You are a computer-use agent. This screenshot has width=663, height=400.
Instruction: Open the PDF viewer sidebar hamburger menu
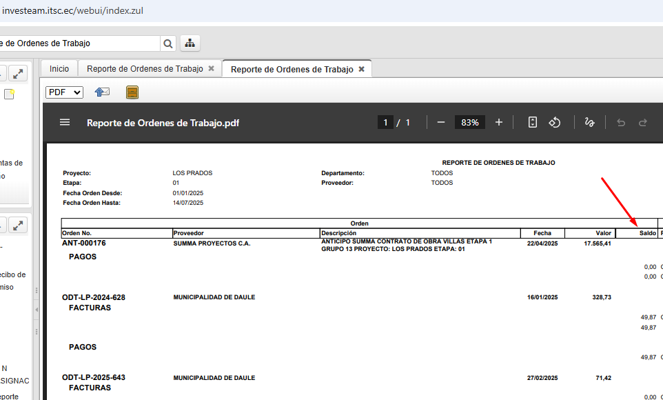pos(65,122)
